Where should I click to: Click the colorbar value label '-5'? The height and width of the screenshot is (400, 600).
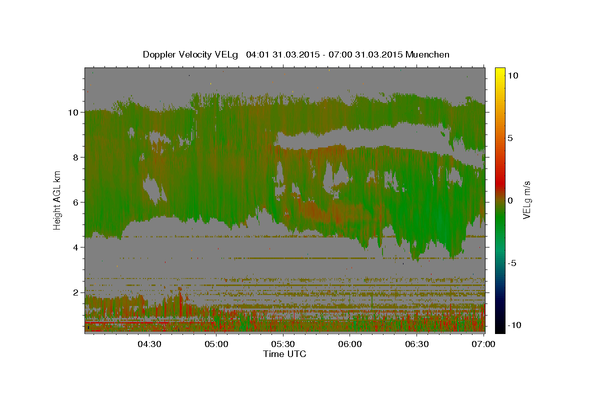(x=511, y=263)
